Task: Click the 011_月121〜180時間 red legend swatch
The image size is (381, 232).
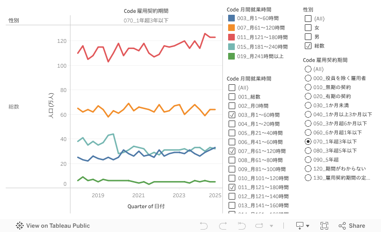Action: point(231,37)
